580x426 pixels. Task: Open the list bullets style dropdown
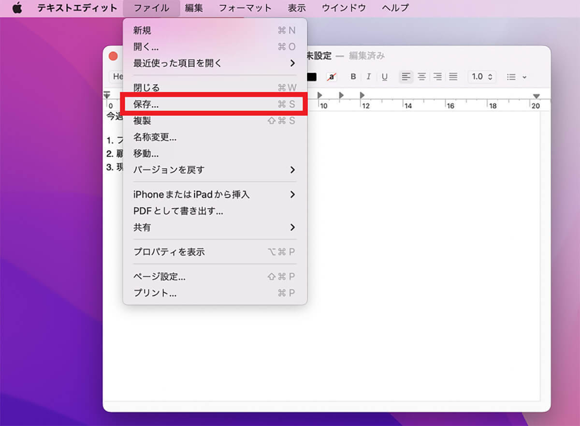tap(516, 77)
